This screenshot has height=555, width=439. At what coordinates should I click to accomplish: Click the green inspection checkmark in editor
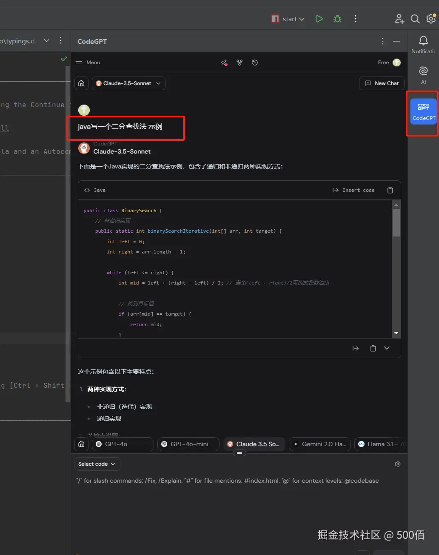(x=64, y=59)
